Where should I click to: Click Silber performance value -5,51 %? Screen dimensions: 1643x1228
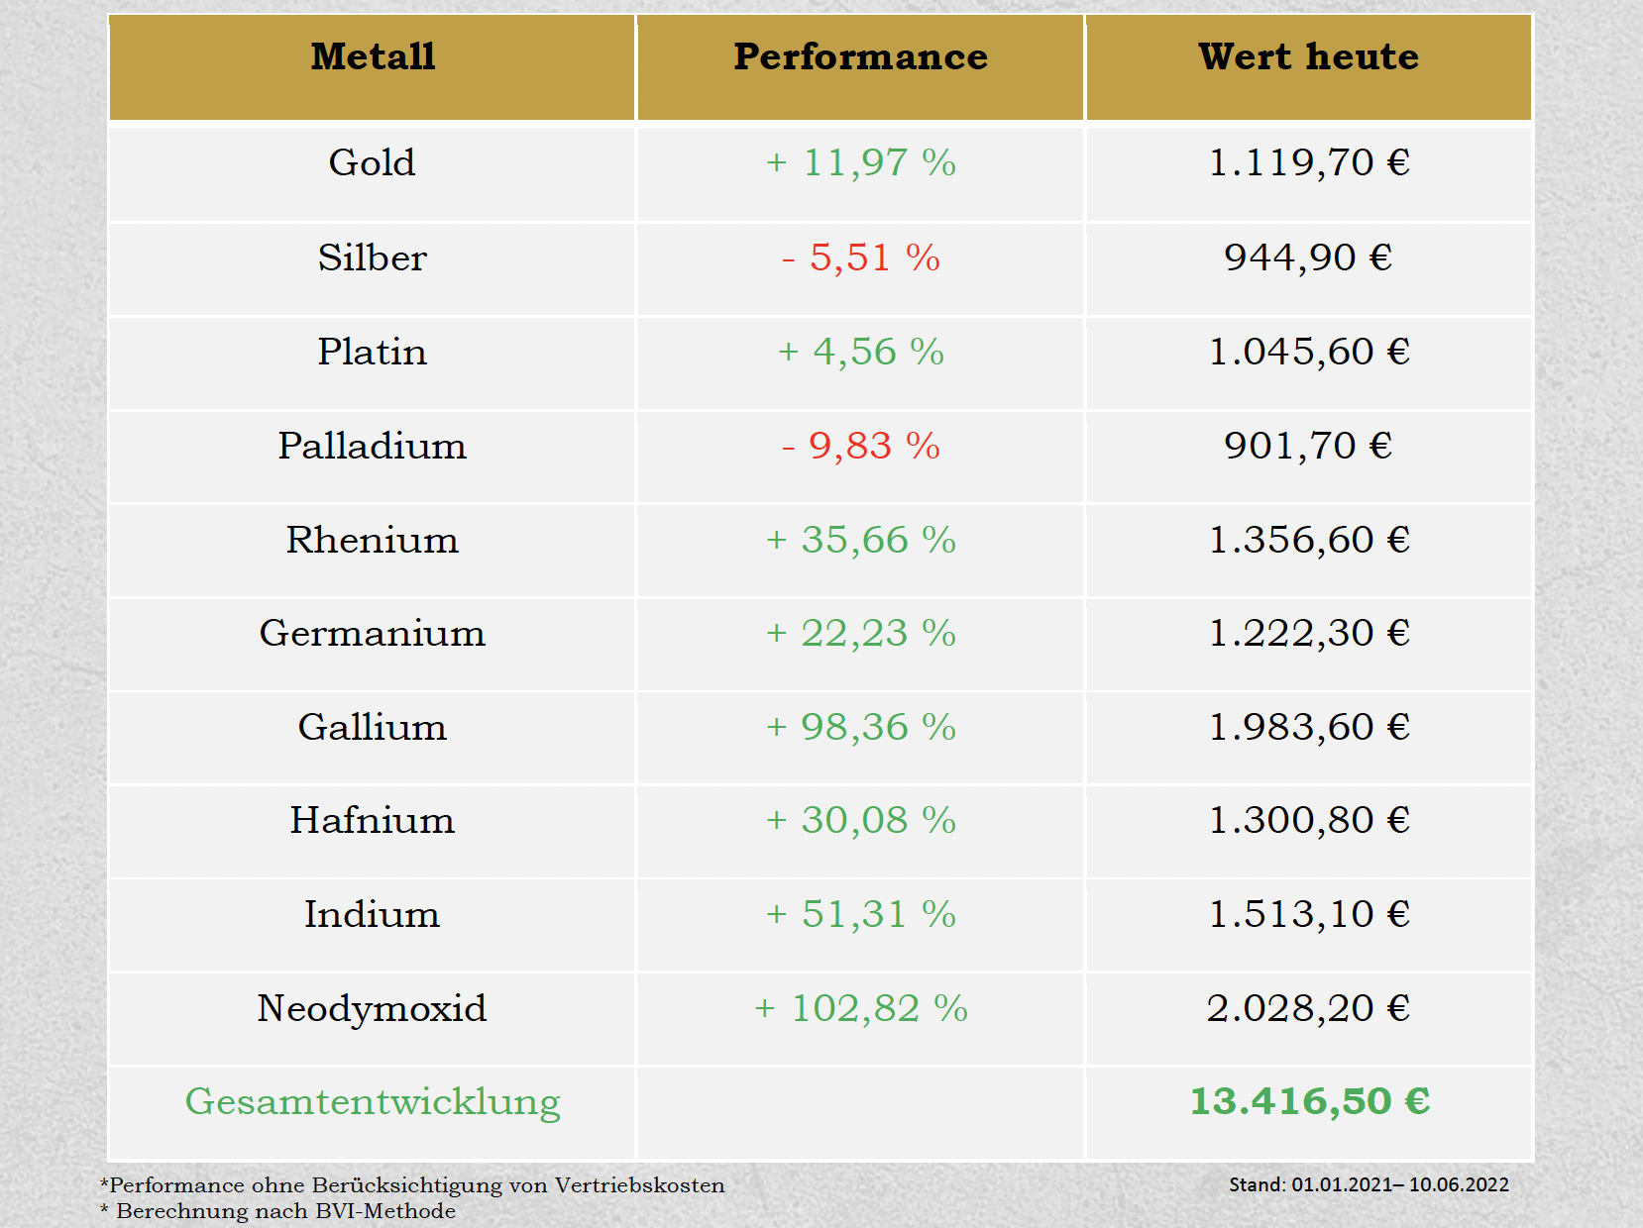click(860, 257)
